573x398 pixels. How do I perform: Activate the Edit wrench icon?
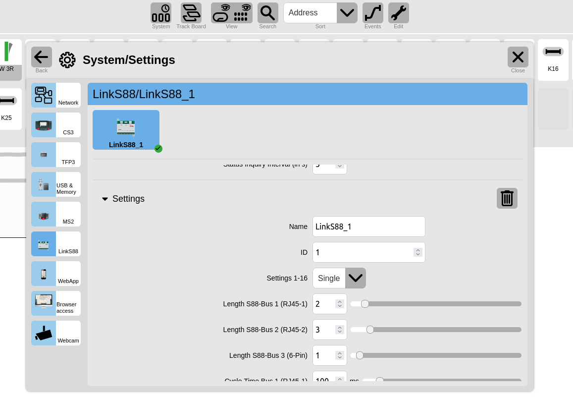pos(399,13)
